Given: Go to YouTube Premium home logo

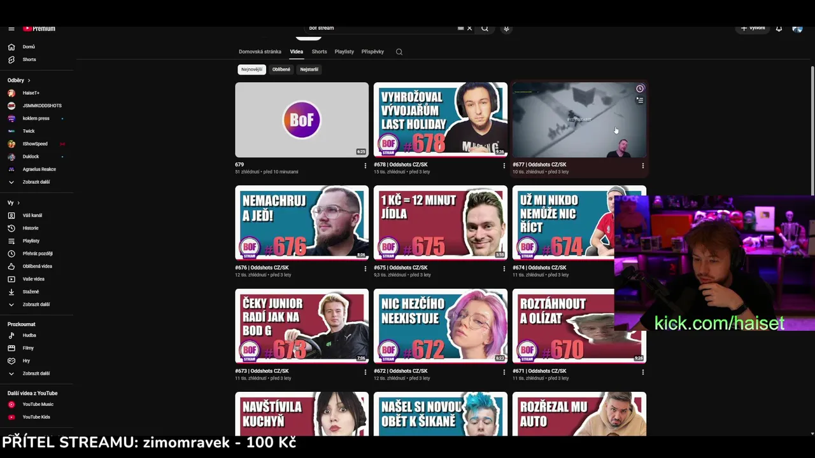Looking at the screenshot, I should (39, 29).
